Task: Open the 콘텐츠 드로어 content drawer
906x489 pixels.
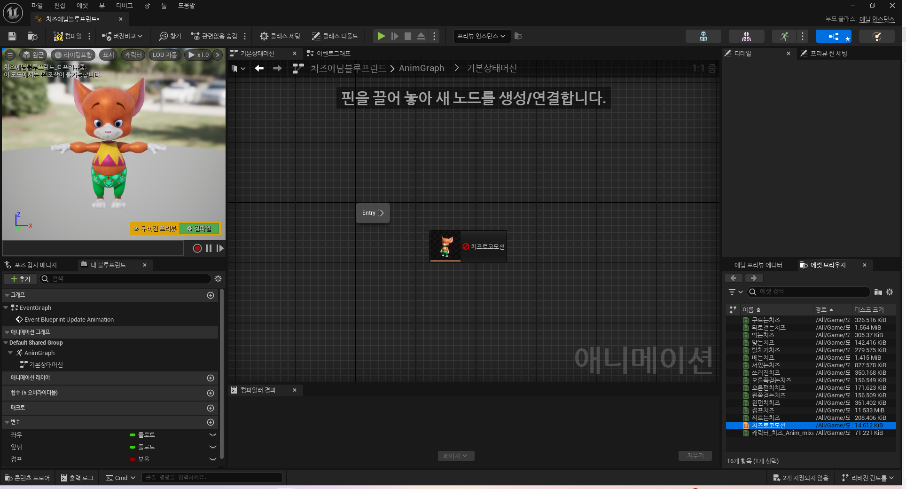Action: click(x=27, y=478)
